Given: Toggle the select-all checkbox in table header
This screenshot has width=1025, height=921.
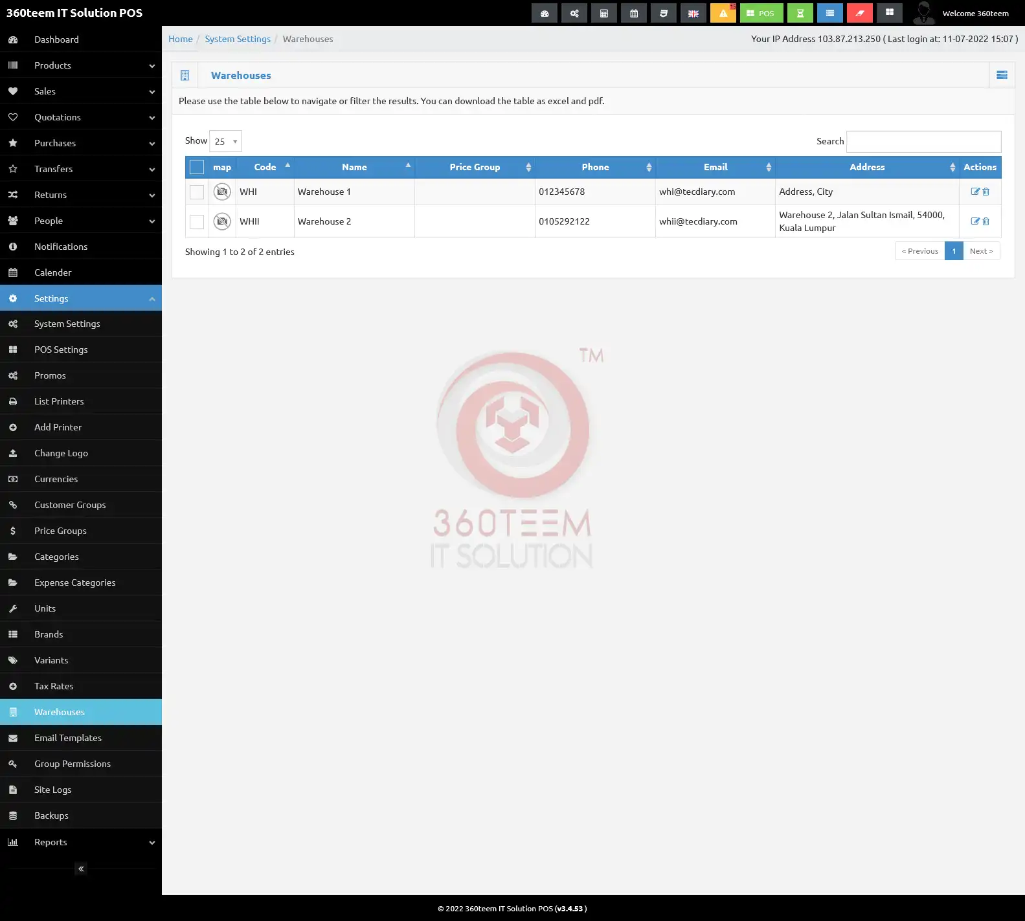Looking at the screenshot, I should coord(197,167).
